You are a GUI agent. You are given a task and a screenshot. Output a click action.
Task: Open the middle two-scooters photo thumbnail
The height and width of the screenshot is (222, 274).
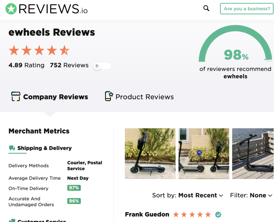(204, 153)
